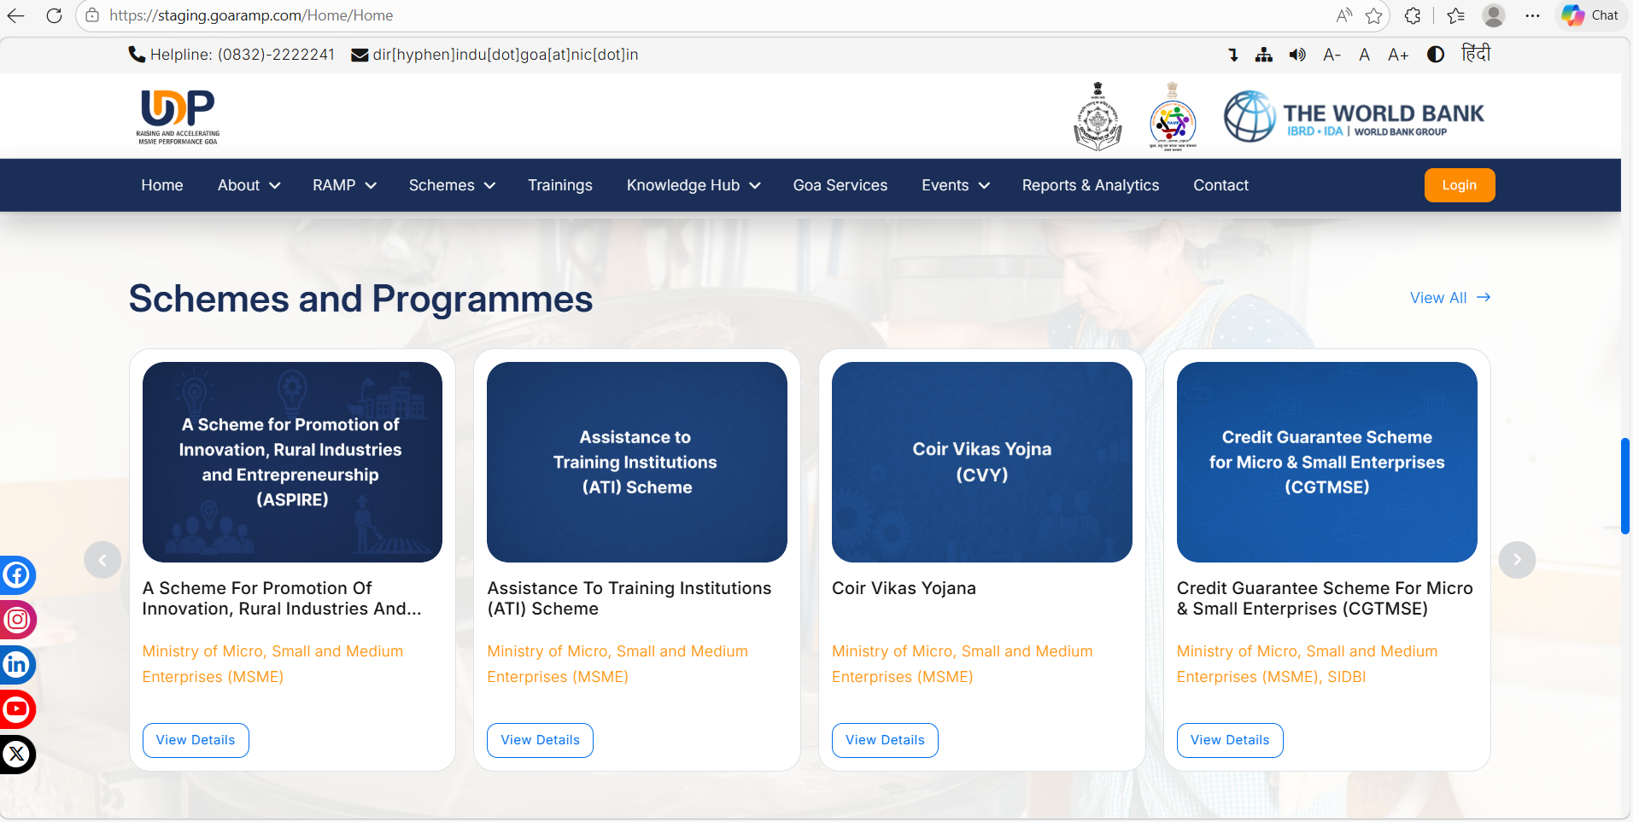Open YouTube social icon
The image size is (1633, 822).
tap(17, 709)
